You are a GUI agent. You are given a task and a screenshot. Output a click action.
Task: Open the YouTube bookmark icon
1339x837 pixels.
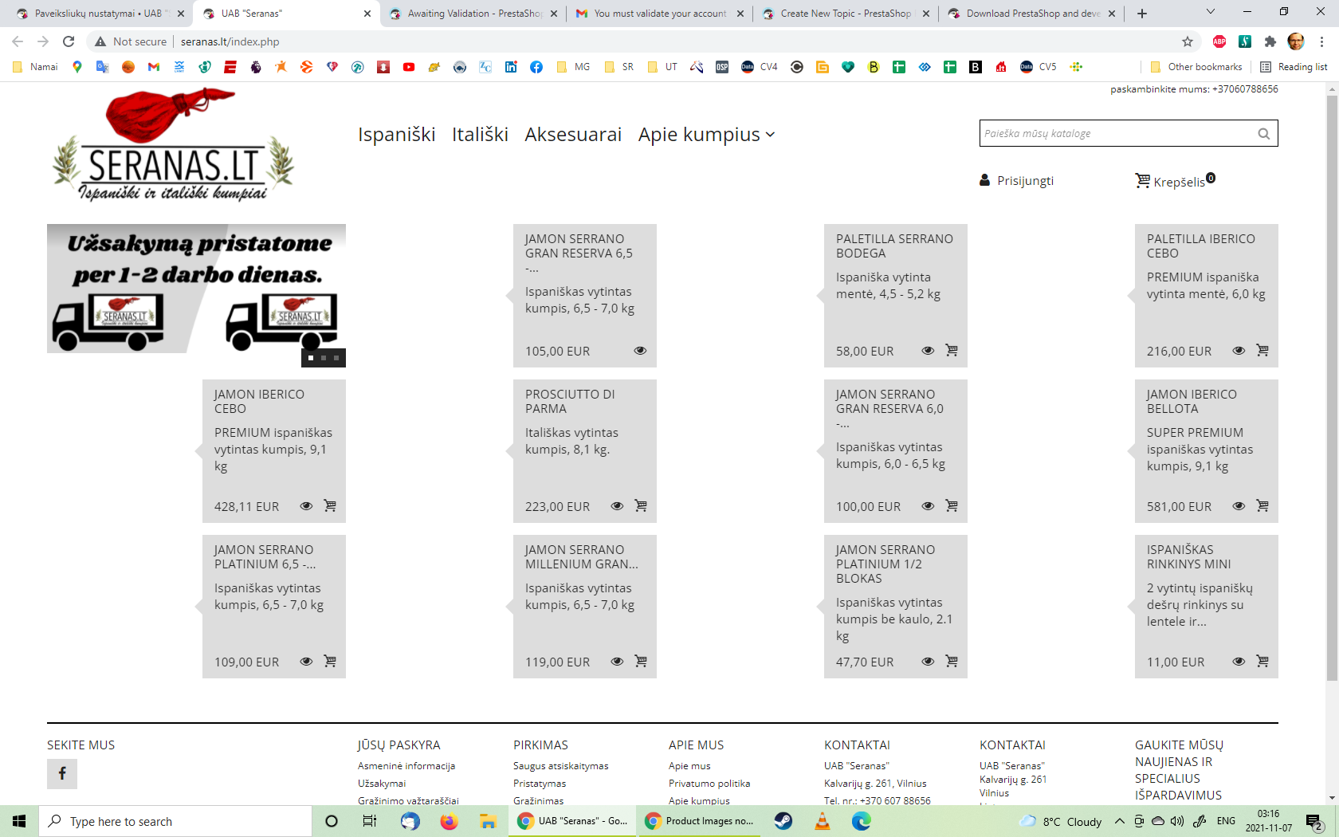click(409, 67)
